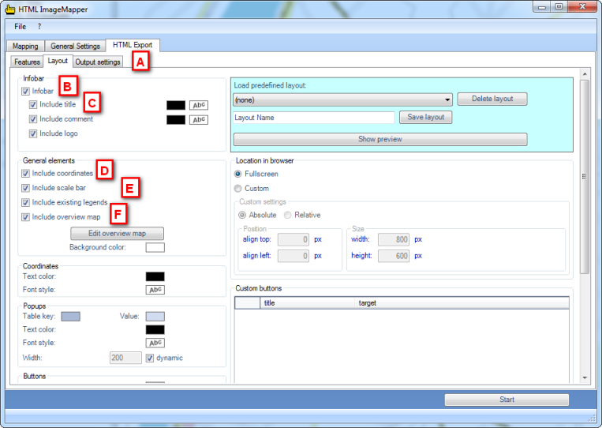Viewport: 602px width, 428px height.
Task: Change Popups Table key color swatch
Action: [x=70, y=317]
